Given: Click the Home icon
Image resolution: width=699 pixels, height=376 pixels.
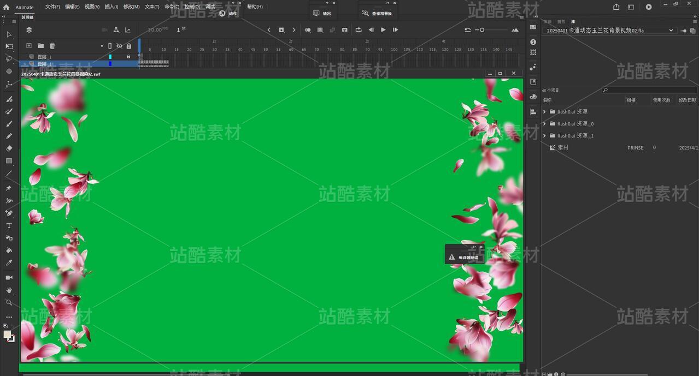Looking at the screenshot, I should 6,7.
